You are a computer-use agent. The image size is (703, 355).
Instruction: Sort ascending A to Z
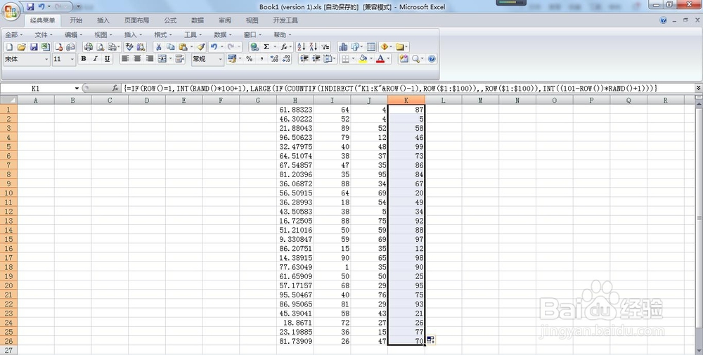(x=301, y=46)
